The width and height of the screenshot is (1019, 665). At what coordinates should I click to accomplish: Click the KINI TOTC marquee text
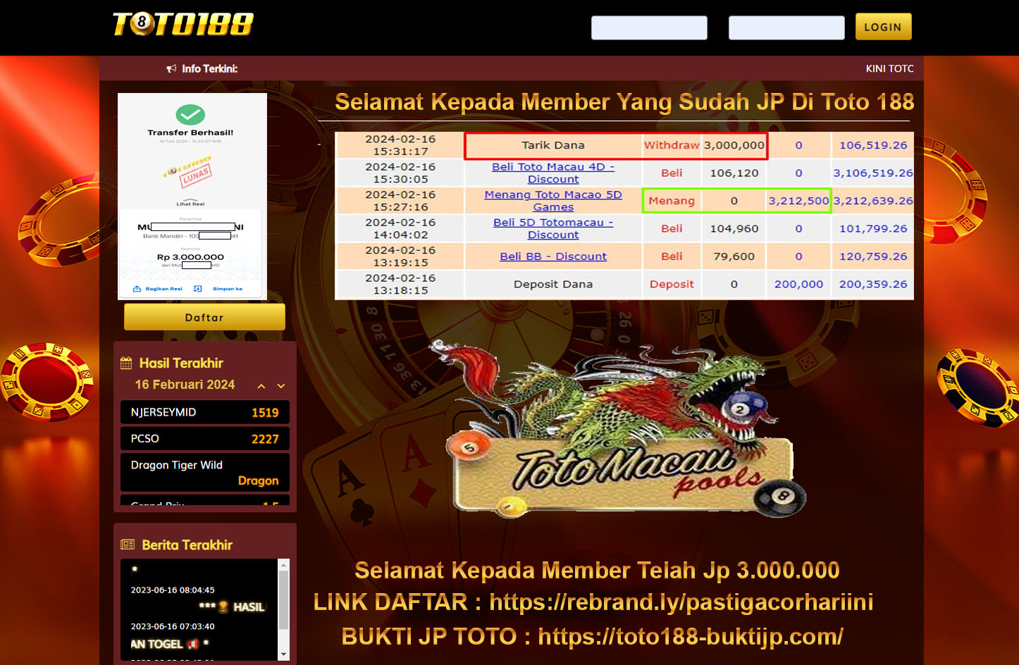[889, 68]
